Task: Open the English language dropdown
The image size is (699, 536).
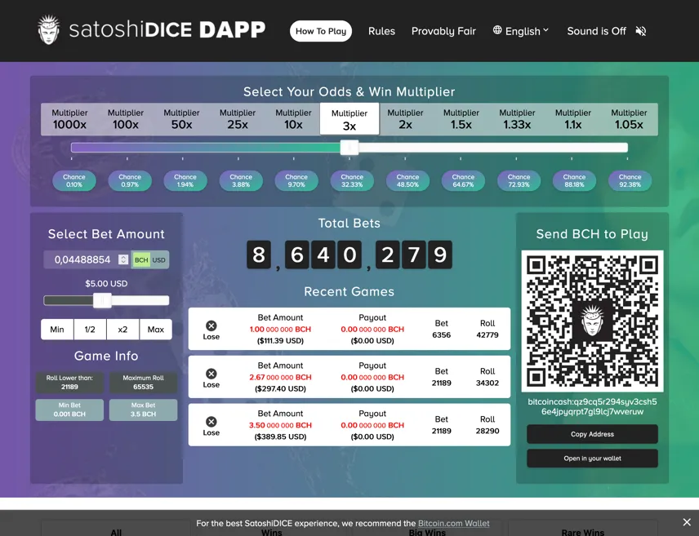Action: [521, 31]
